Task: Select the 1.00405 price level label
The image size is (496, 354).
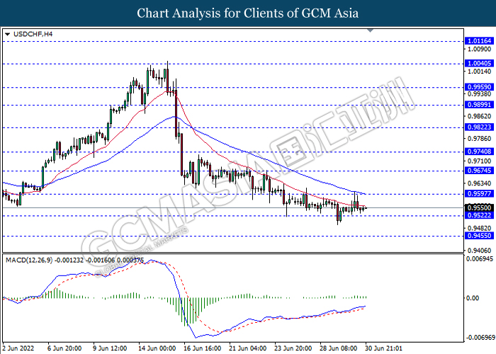Action: (x=479, y=64)
